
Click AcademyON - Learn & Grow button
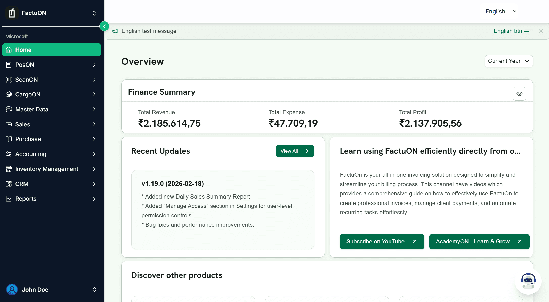coord(479,242)
